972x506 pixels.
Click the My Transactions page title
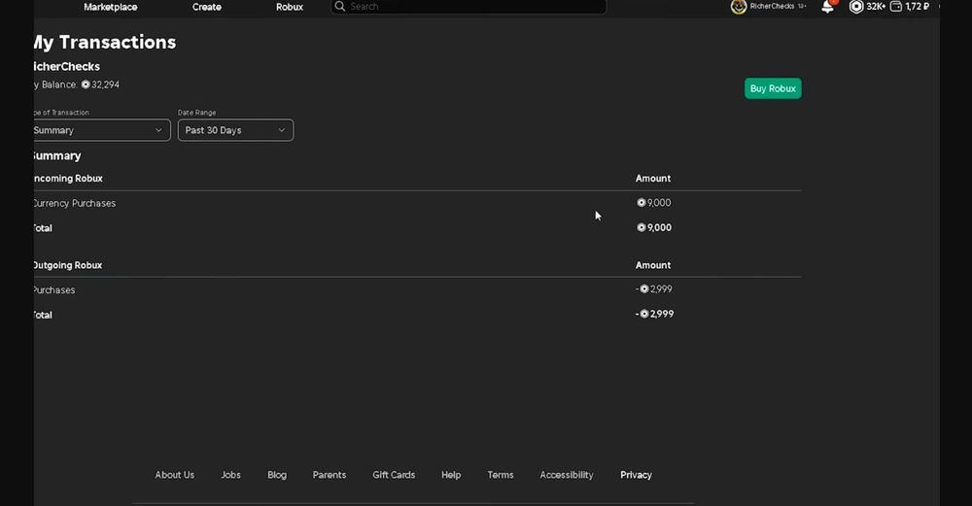(105, 42)
